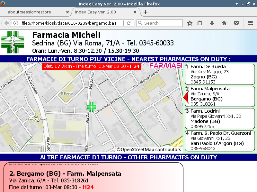This screenshot has height=192, width=257.
Task: Click the green pharmacy cross marker on map
Action: click(92, 107)
